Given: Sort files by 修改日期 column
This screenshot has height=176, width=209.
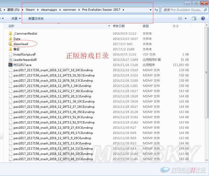Looking at the screenshot, I should 119,26.
